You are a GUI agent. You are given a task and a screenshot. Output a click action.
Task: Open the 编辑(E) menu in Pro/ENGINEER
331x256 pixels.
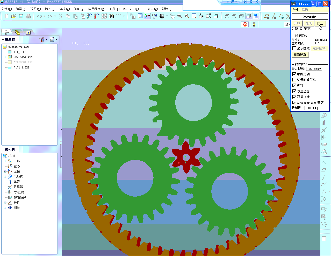(x=21, y=9)
